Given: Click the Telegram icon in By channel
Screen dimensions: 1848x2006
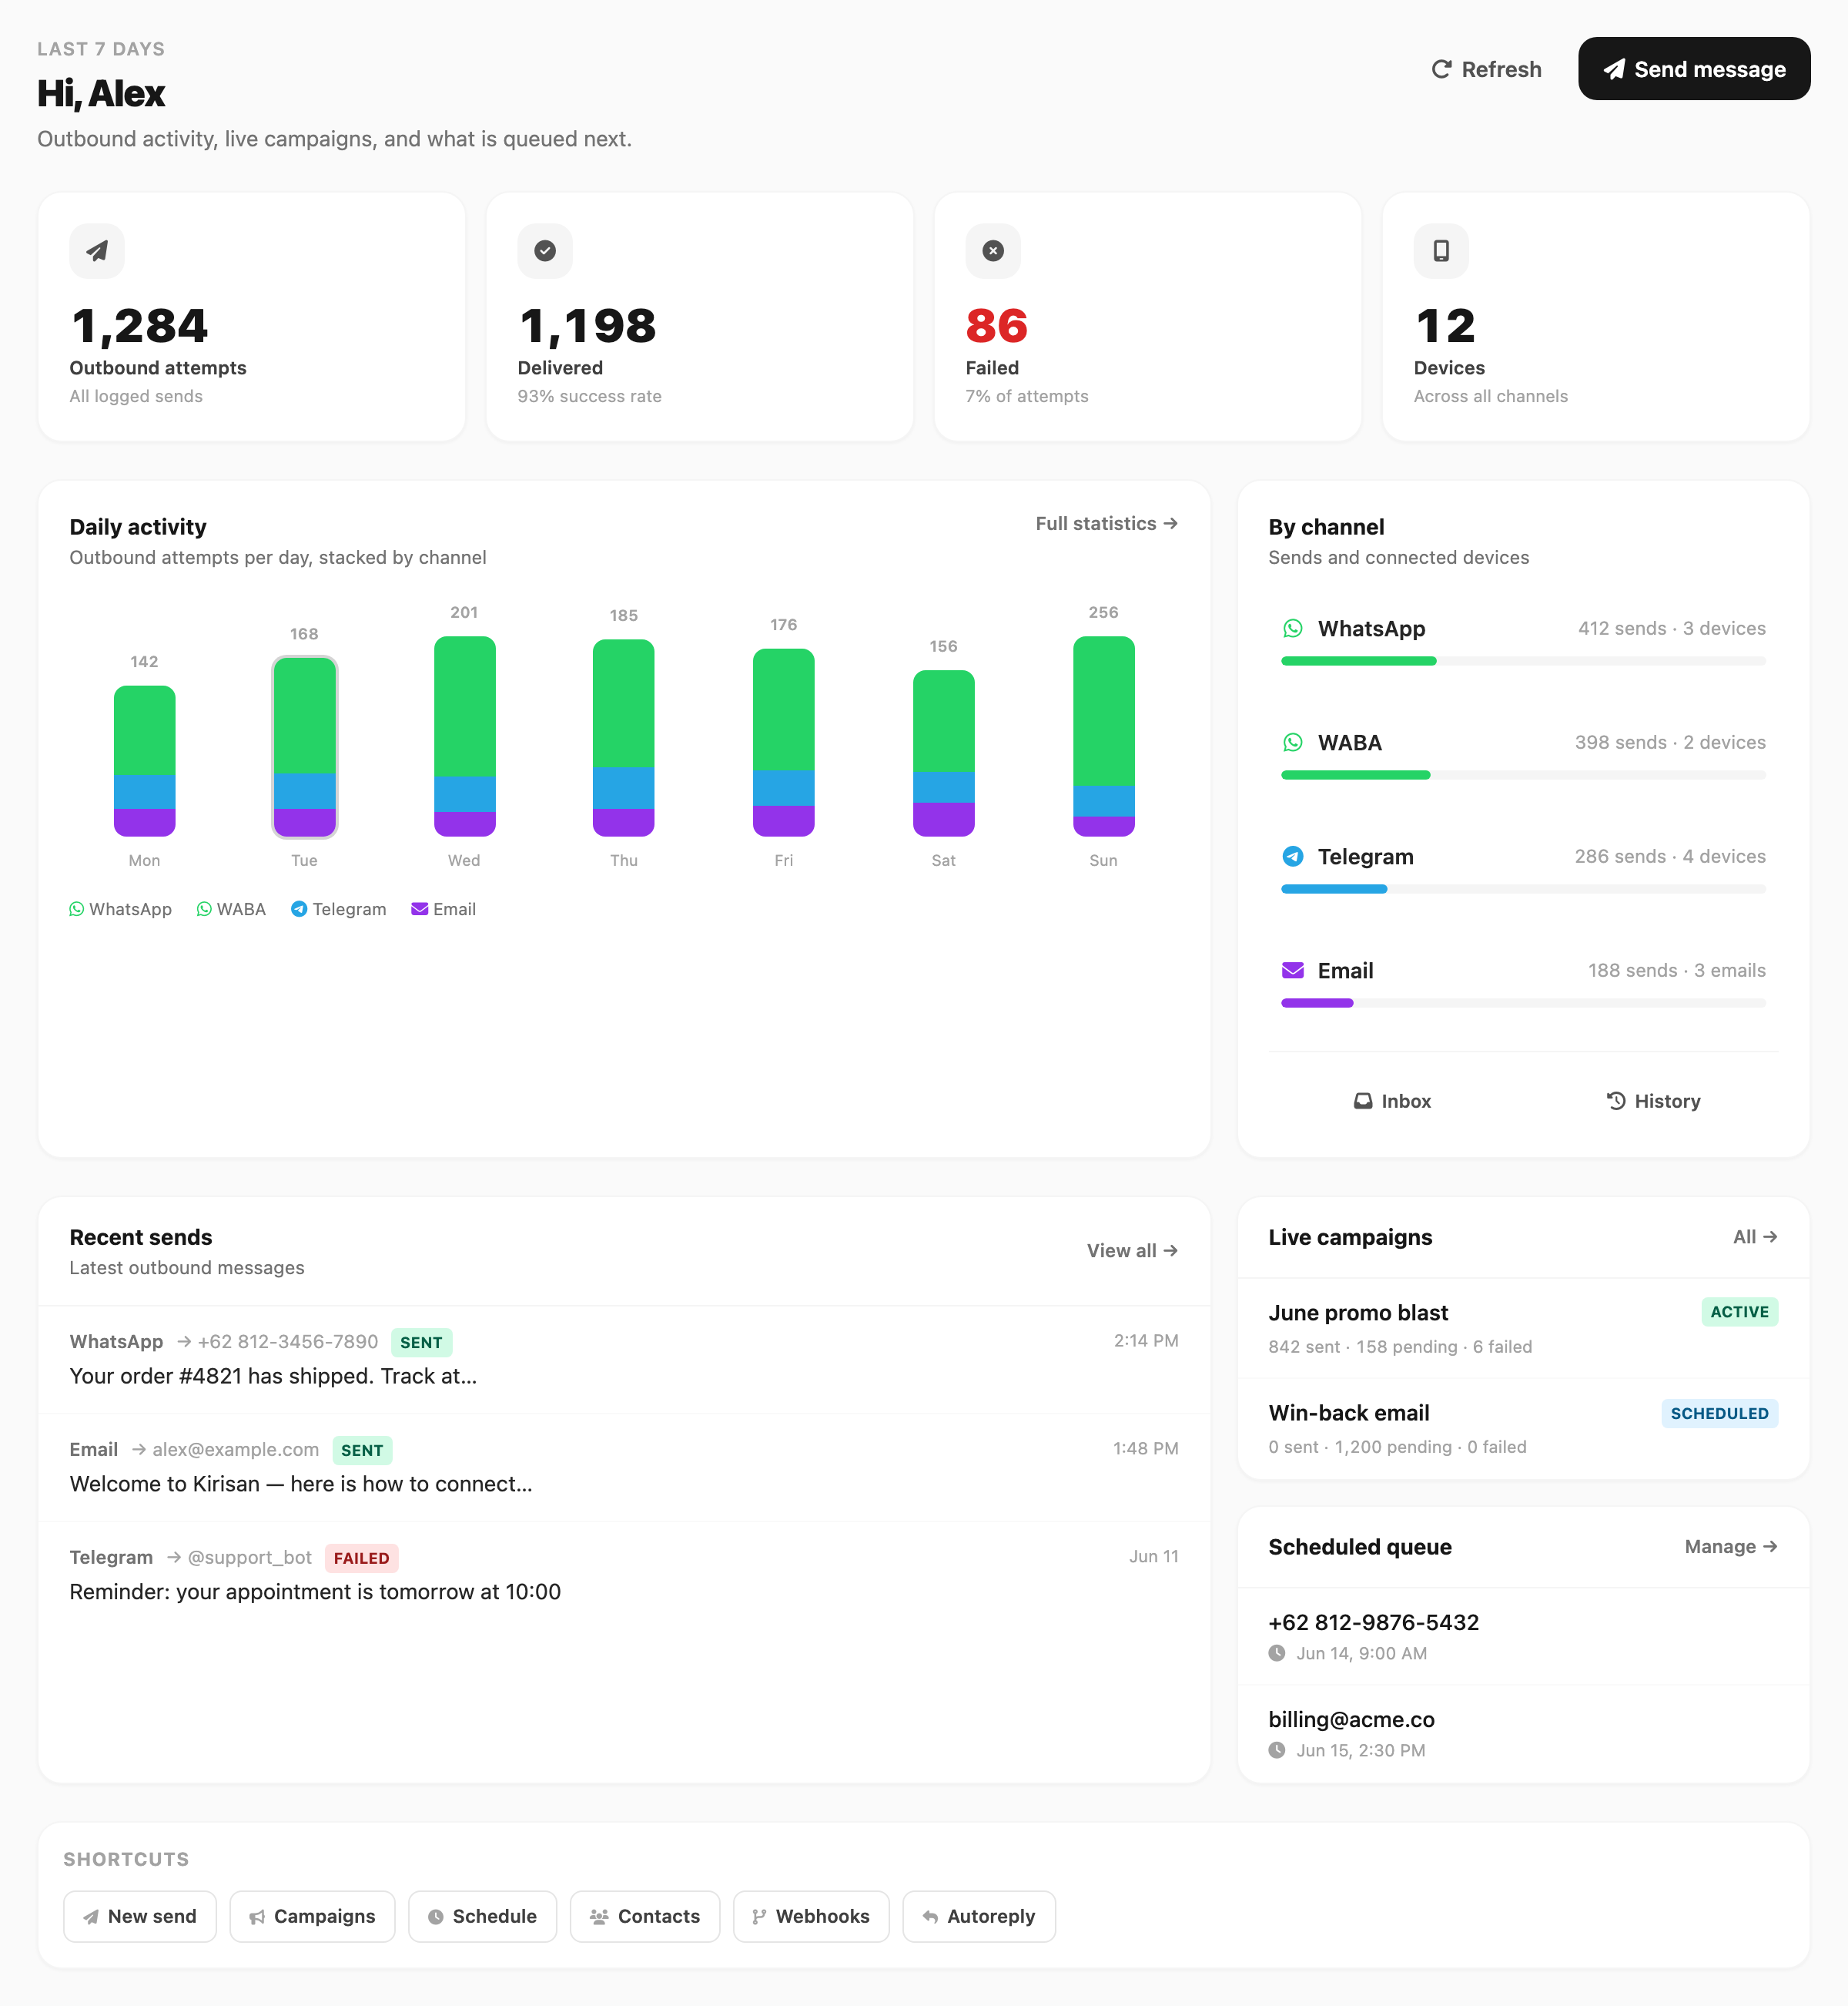Looking at the screenshot, I should pos(1293,857).
